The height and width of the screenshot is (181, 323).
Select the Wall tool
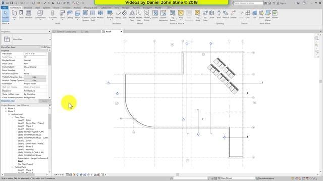tap(14, 15)
